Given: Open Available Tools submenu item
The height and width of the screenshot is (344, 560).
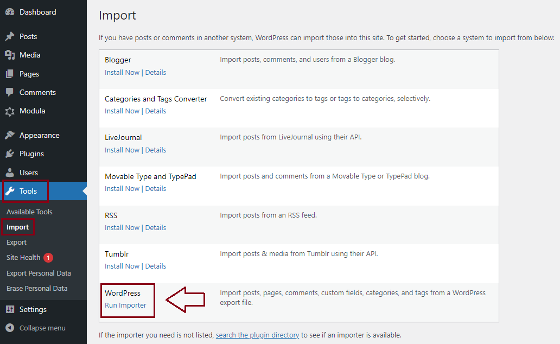Looking at the screenshot, I should [x=29, y=212].
